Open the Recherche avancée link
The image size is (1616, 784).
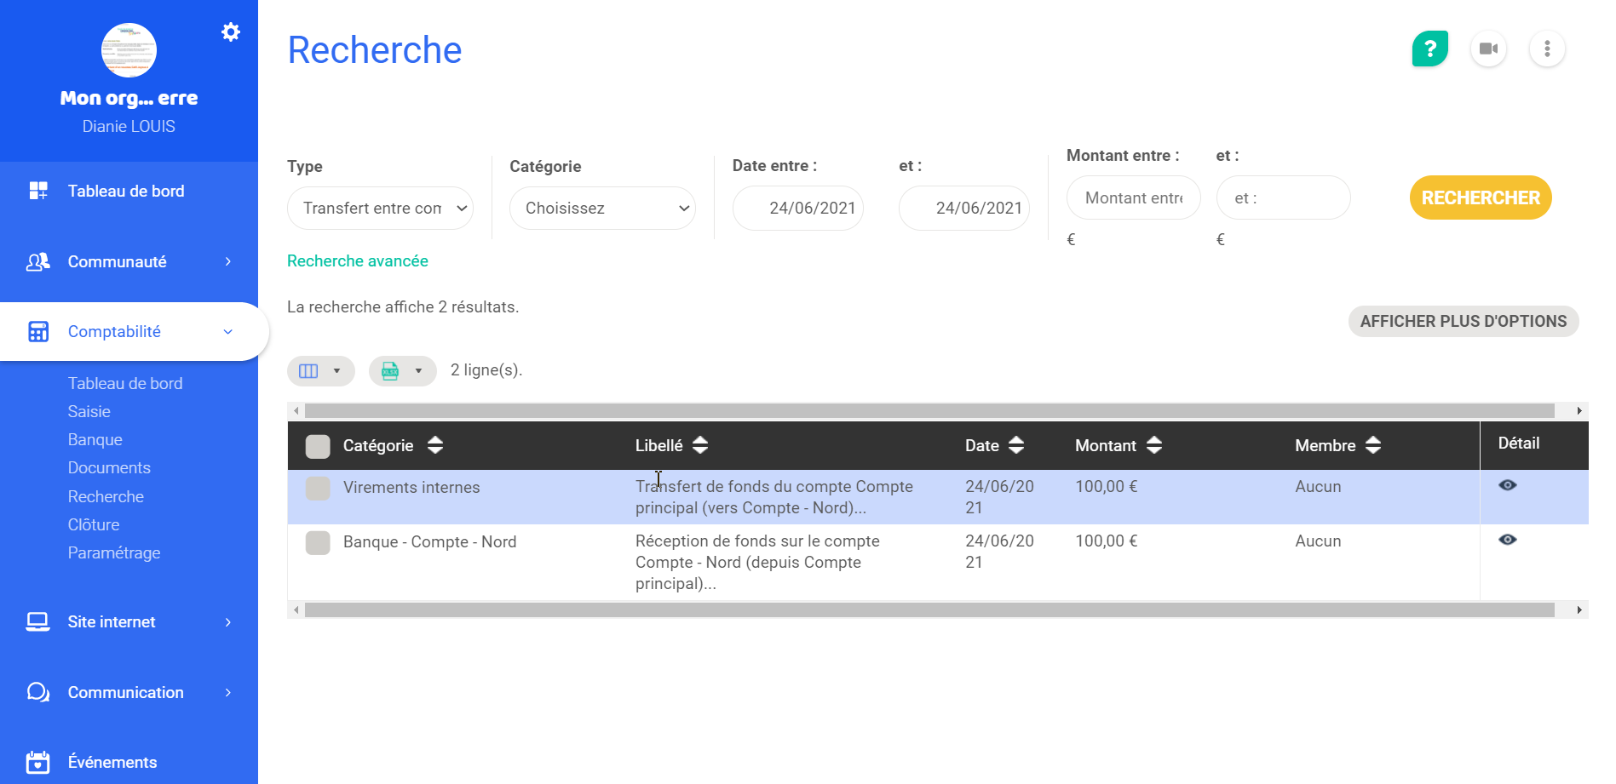click(x=357, y=261)
